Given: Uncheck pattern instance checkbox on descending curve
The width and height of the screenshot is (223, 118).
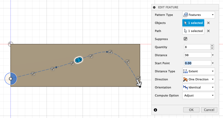Looking at the screenshot, I should [128, 61].
